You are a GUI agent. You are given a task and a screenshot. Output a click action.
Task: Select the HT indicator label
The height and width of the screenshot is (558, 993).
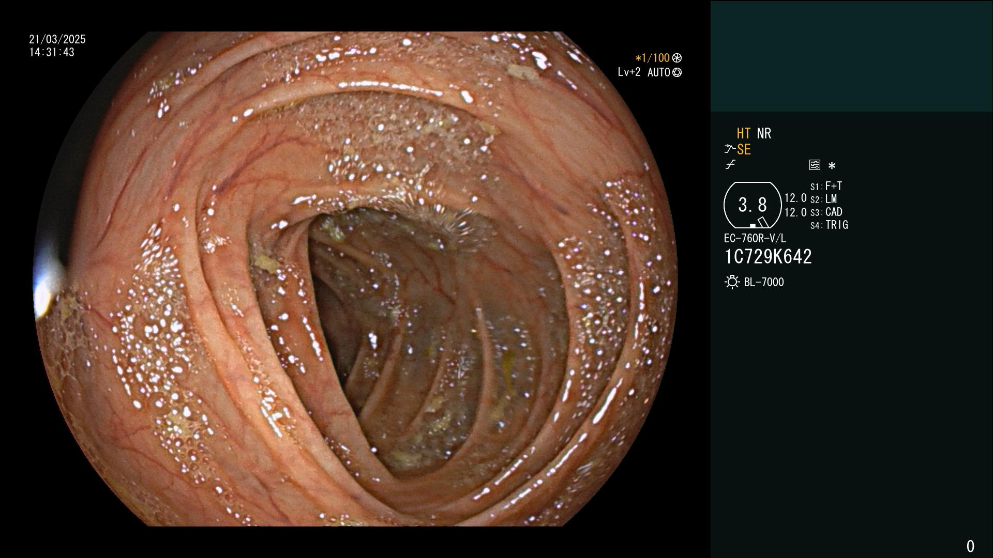(x=744, y=133)
